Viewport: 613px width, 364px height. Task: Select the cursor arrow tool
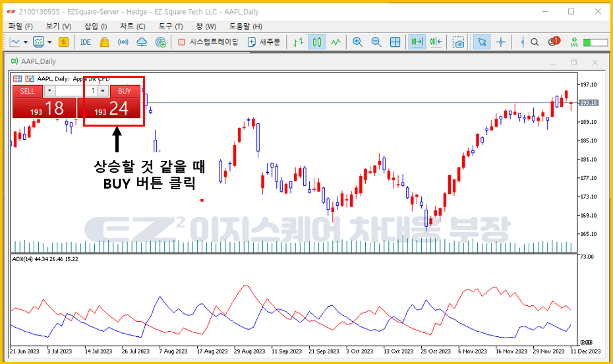482,42
